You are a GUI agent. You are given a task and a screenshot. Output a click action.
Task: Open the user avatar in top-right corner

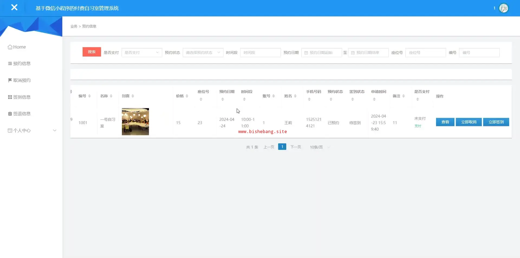point(503,8)
